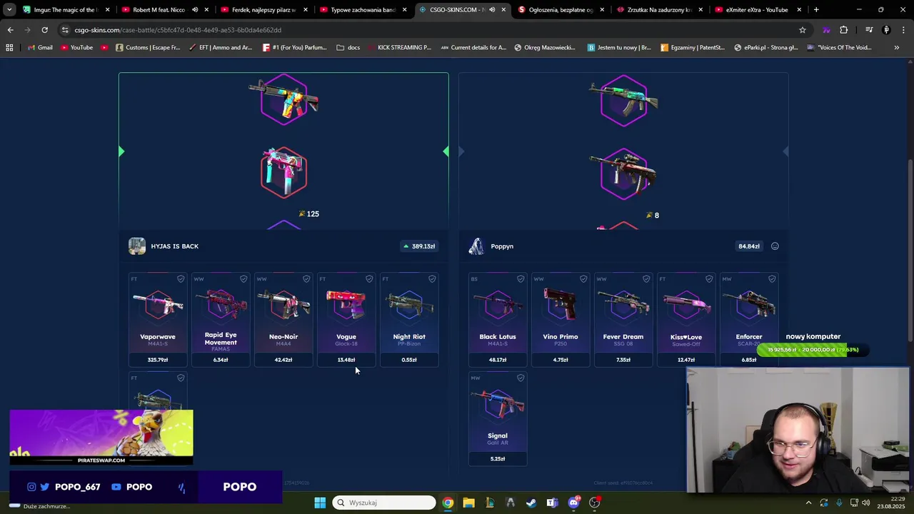Open the apps grid in bookmarks bar
The image size is (914, 514).
[9, 48]
